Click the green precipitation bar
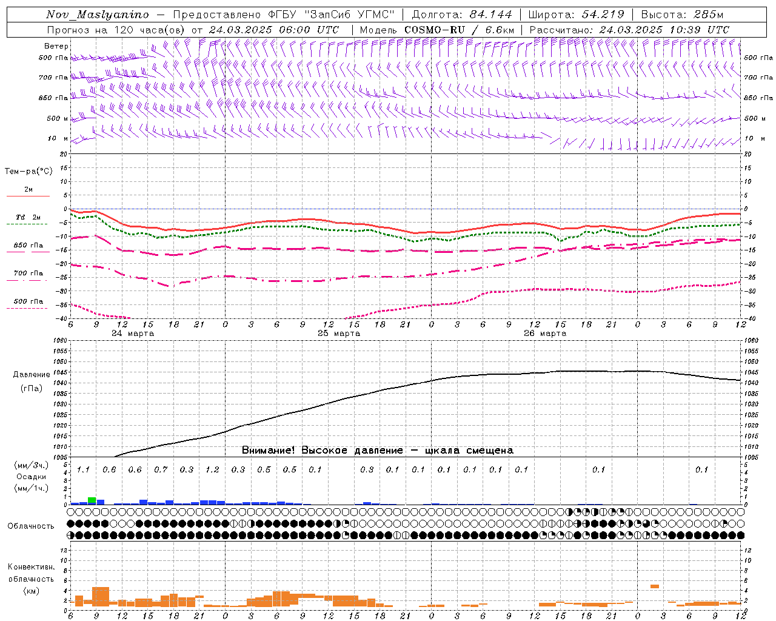The height and width of the screenshot is (621, 776). [x=92, y=500]
